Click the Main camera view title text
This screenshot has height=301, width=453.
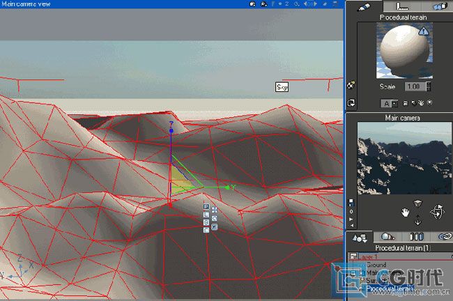26,4
